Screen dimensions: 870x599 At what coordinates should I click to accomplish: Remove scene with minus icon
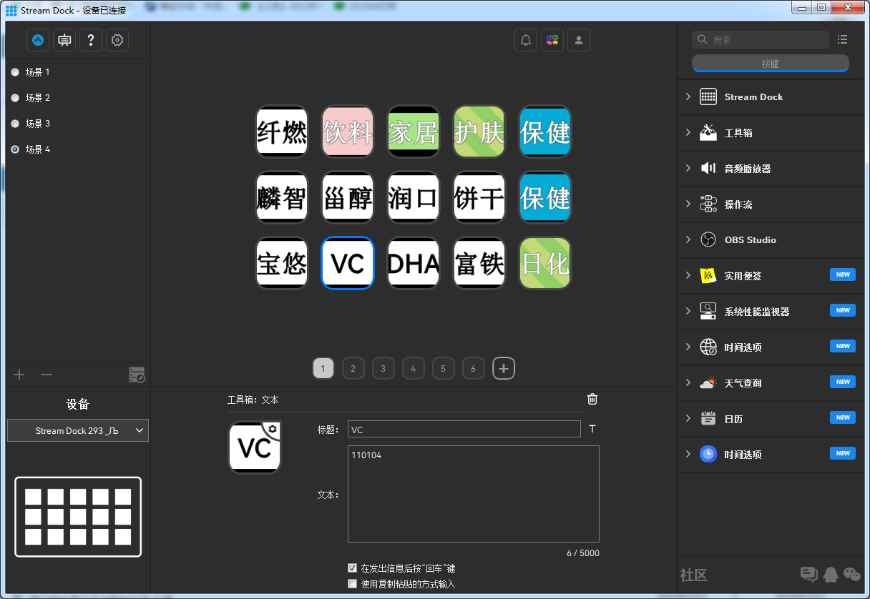coord(47,375)
